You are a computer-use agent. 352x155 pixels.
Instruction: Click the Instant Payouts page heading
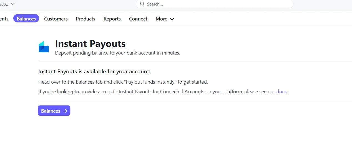(90, 44)
